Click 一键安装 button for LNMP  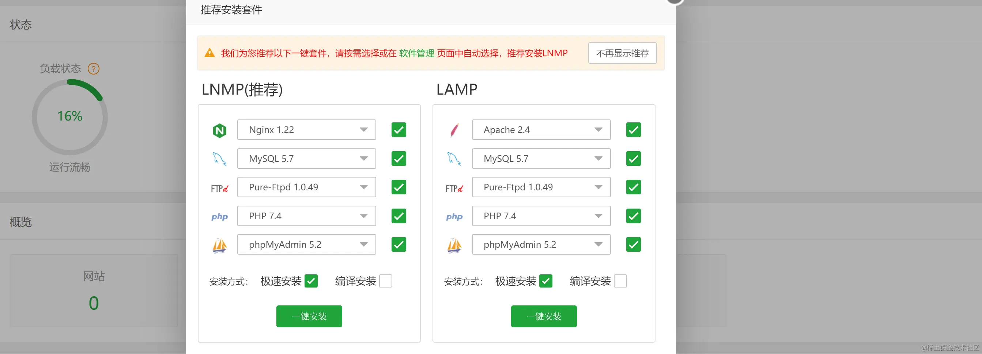point(309,316)
